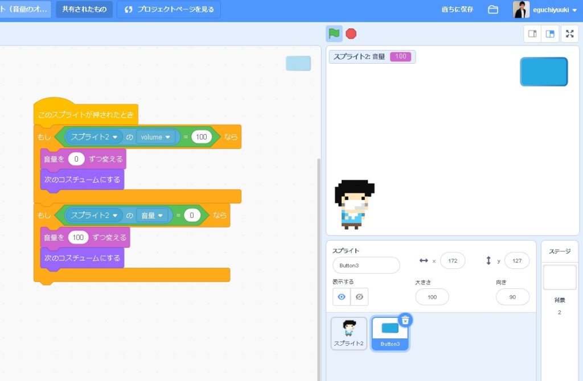Image resolution: width=583 pixels, height=381 pixels.
Task: Open the 共有されたもの button
Action: coord(84,10)
